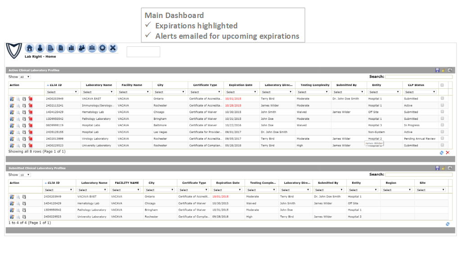Click Search field in Submitted Profiles
461x259 pixels.
[419, 174]
